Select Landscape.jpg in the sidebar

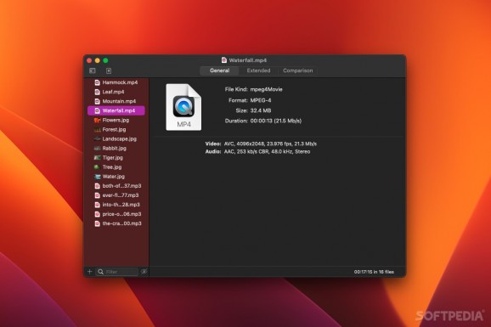[116, 138]
